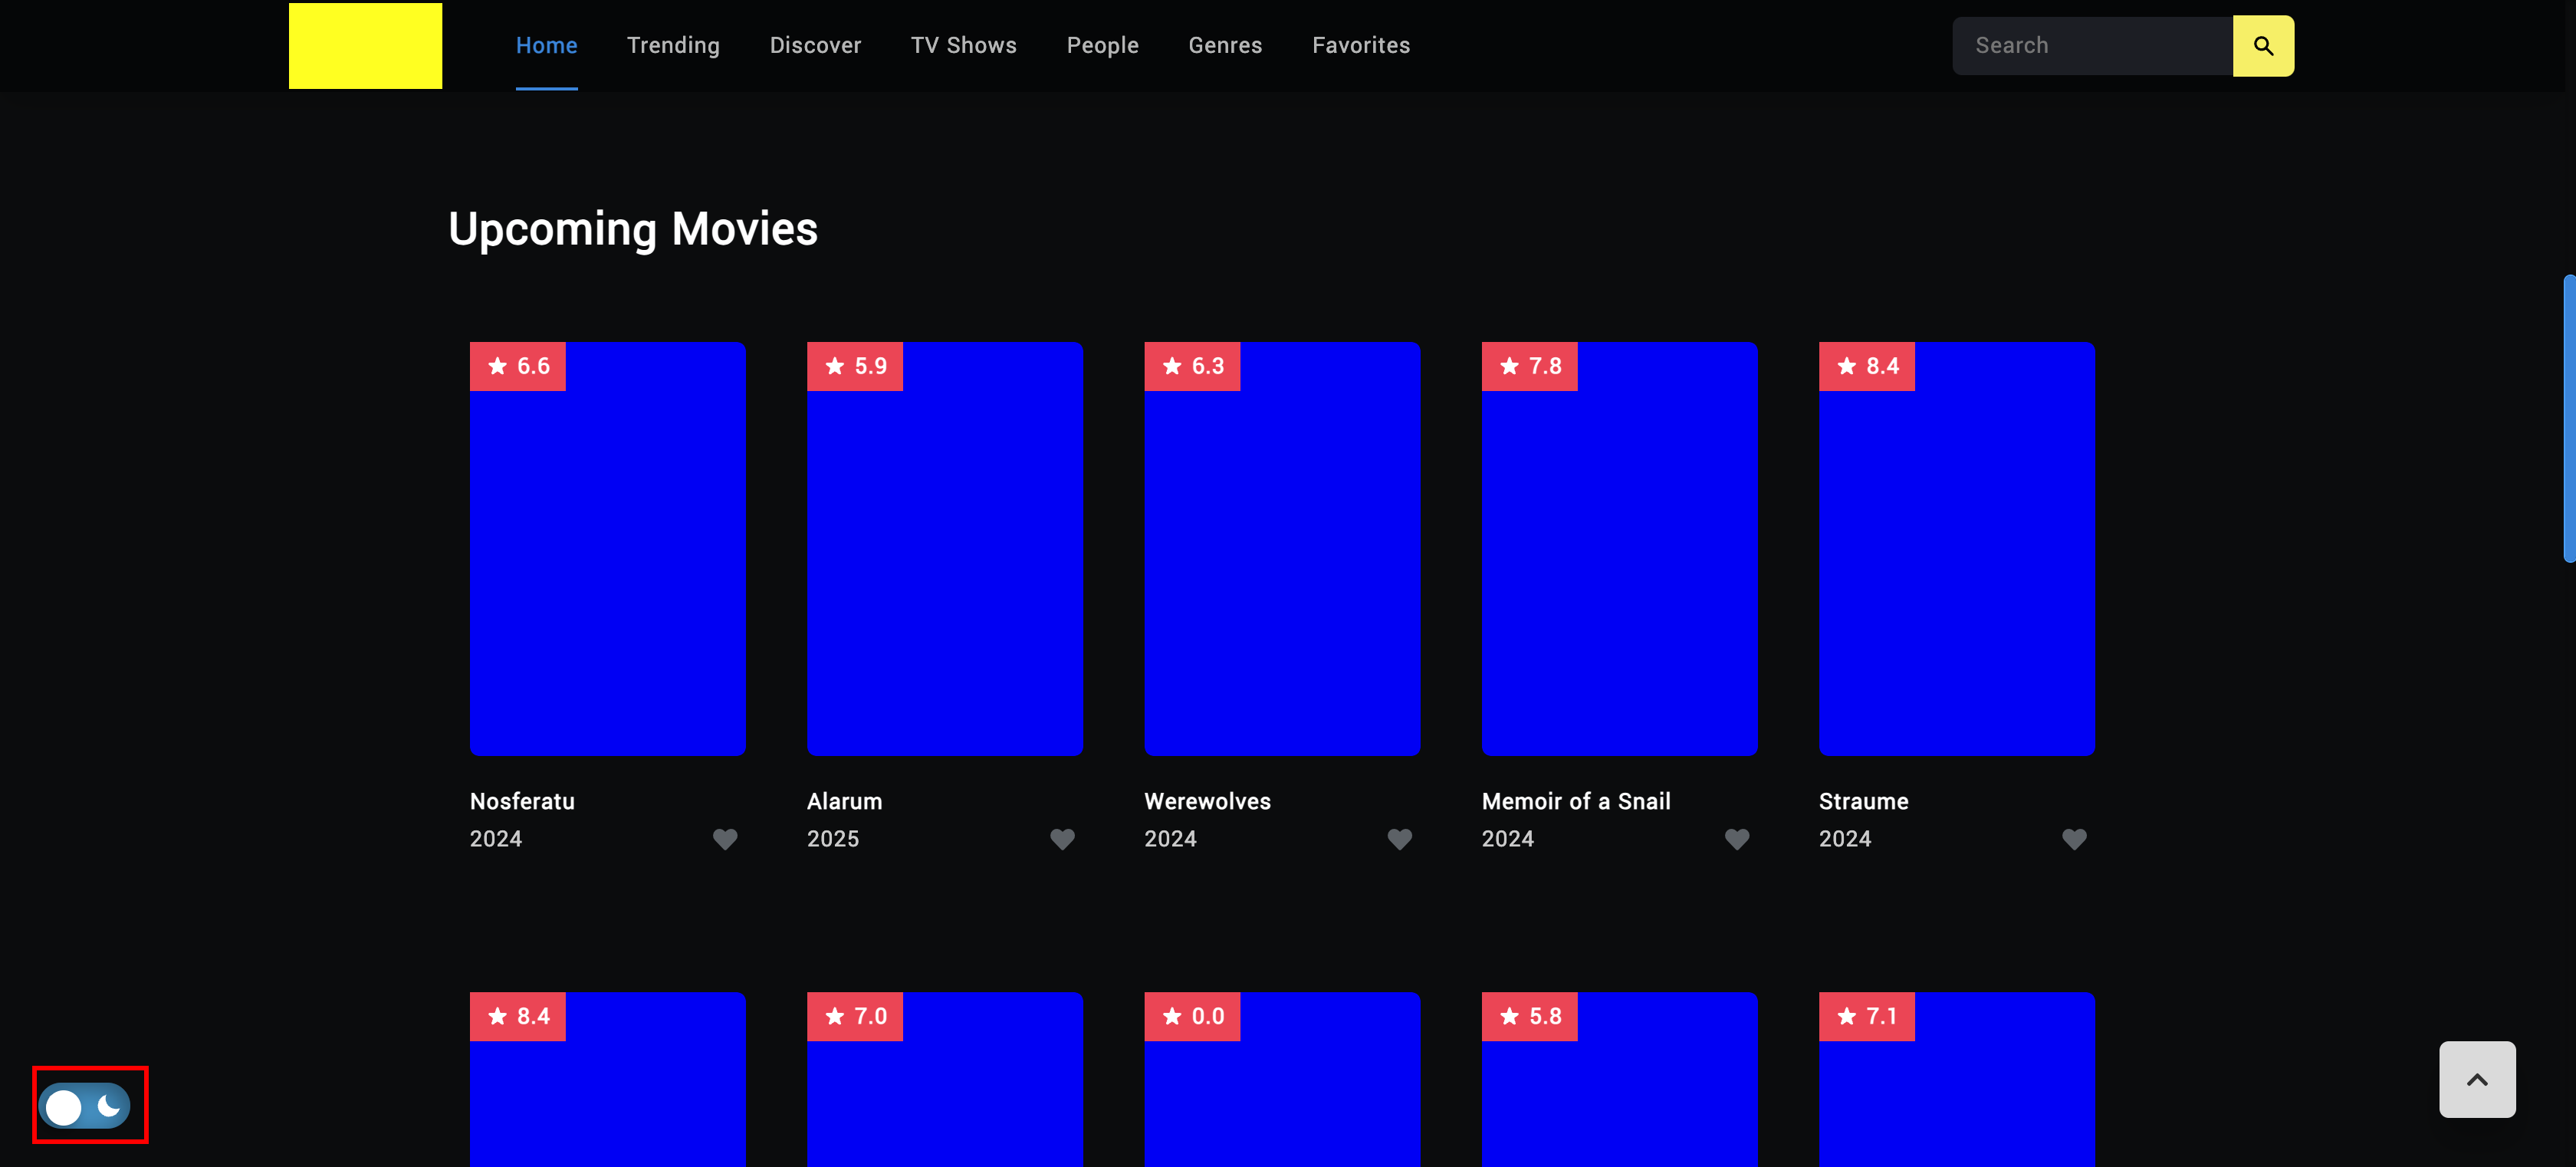Click the page vertical scrollbar thumb
The width and height of the screenshot is (2576, 1167).
pyautogui.click(x=2568, y=418)
